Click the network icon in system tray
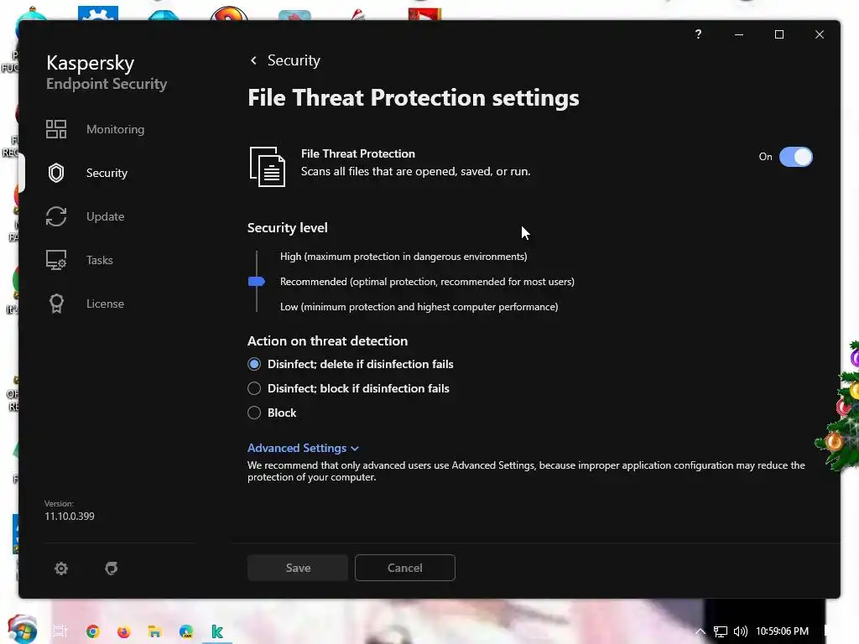Viewport: 859px width, 644px height. tap(721, 631)
